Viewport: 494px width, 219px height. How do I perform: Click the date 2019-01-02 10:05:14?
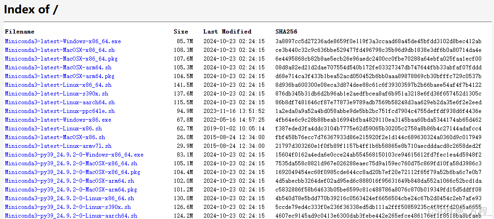click(234, 129)
